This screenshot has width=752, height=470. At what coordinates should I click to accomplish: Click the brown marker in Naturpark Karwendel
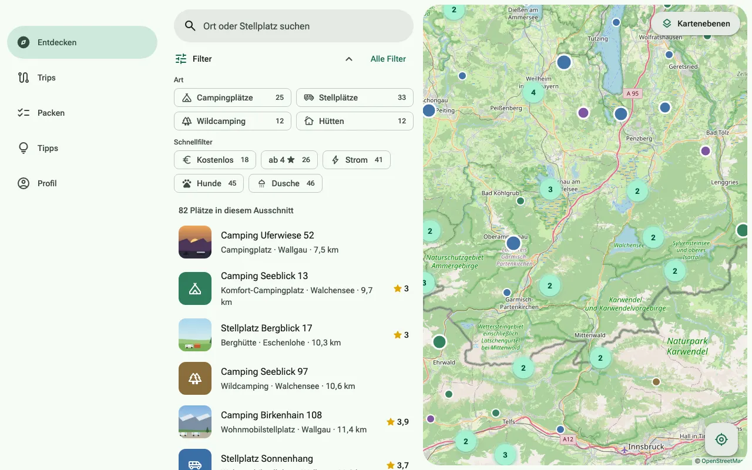click(656, 382)
